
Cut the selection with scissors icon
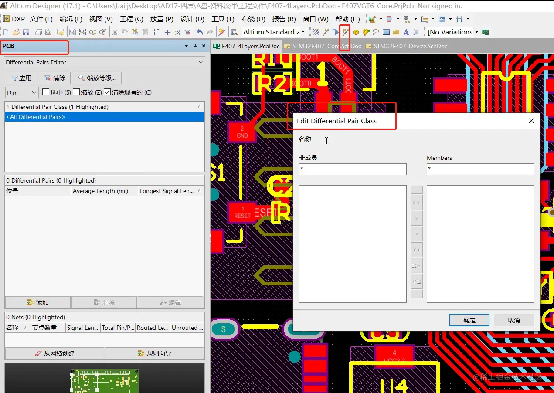pos(114,32)
